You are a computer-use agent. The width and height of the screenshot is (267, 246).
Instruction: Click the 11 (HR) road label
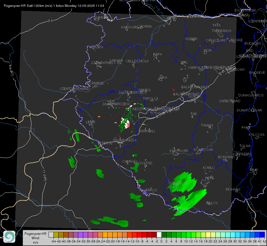click(x=44, y=175)
